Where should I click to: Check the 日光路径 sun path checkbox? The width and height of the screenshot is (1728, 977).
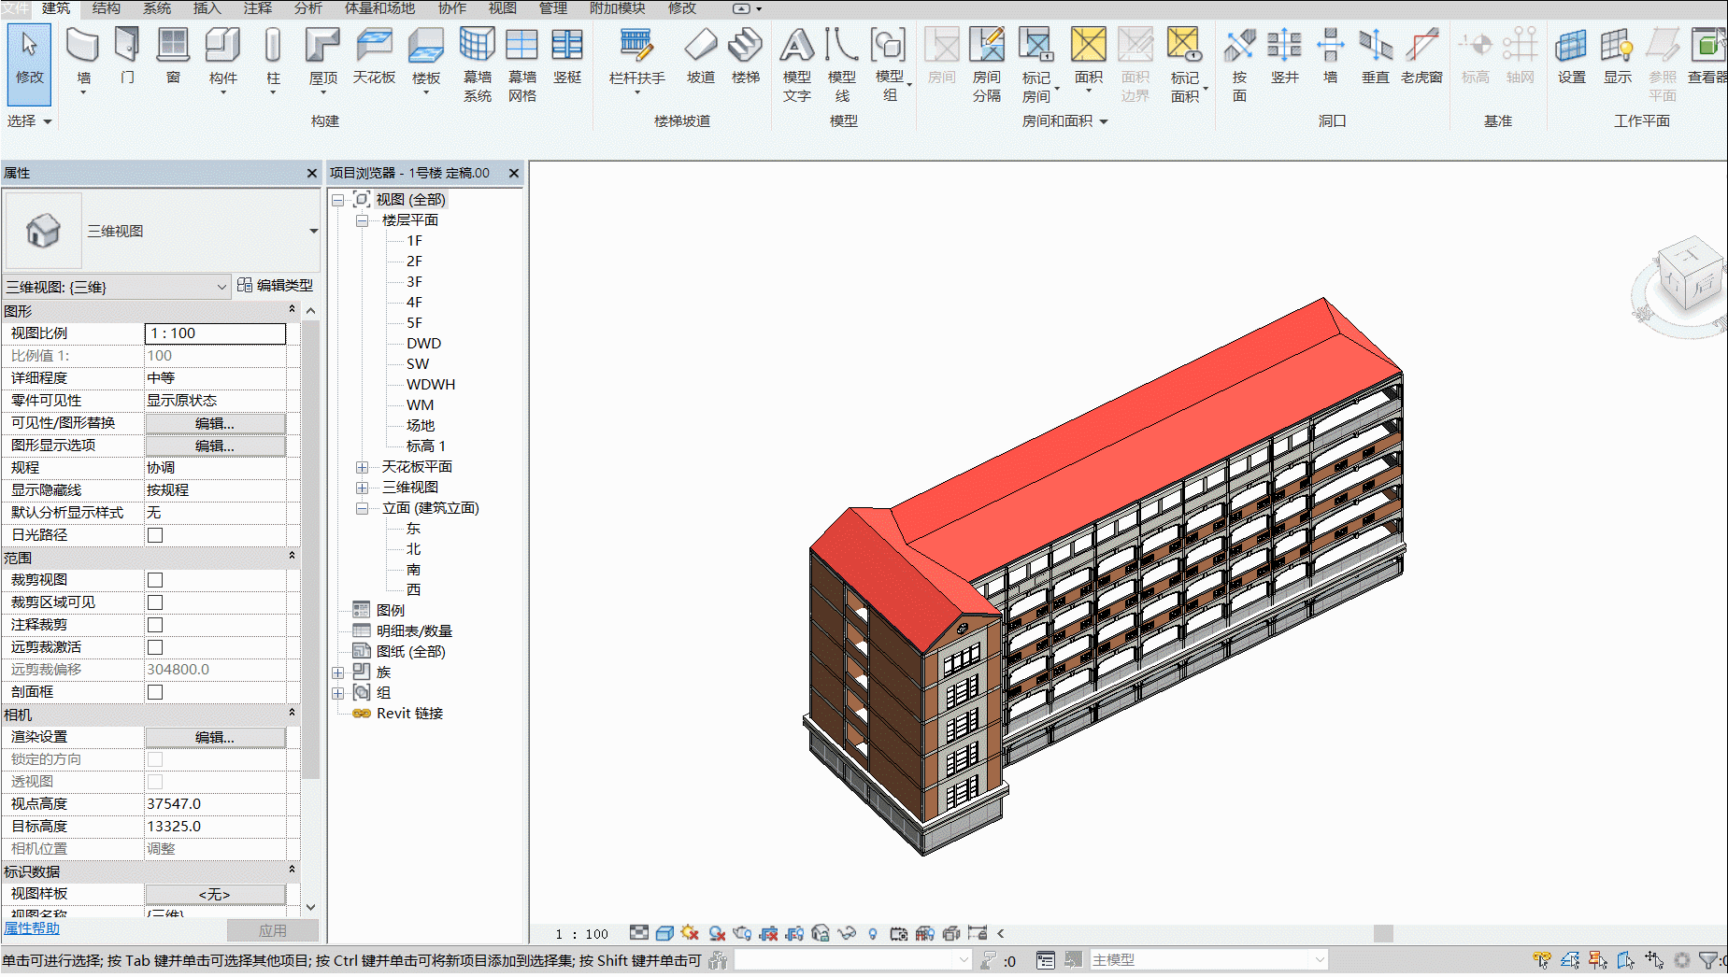[x=155, y=535]
